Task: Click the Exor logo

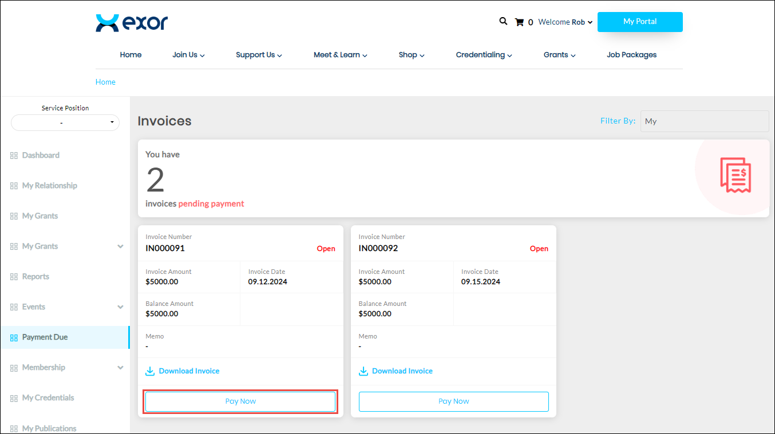Action: [132, 23]
